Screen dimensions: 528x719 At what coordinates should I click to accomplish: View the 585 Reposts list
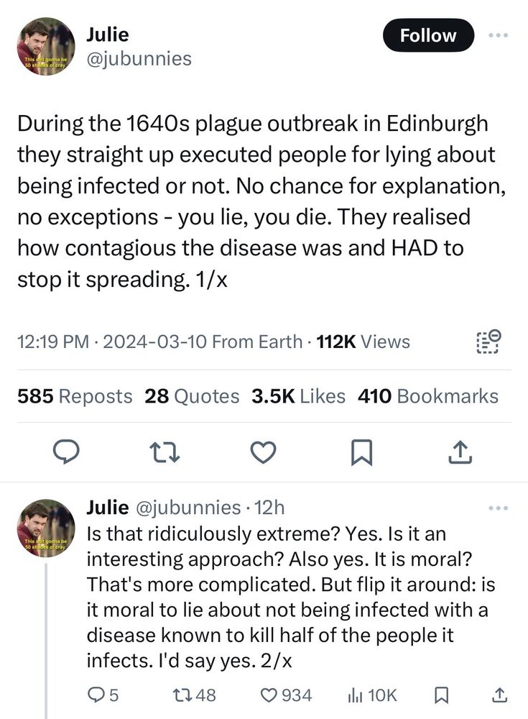[75, 396]
